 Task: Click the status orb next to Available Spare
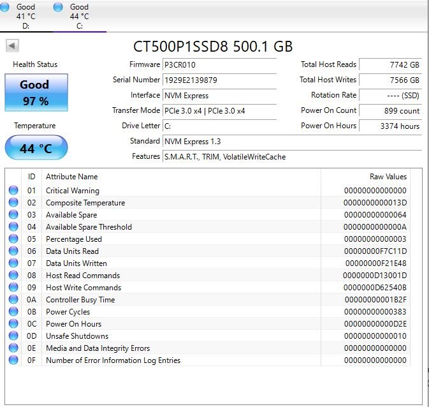point(13,215)
